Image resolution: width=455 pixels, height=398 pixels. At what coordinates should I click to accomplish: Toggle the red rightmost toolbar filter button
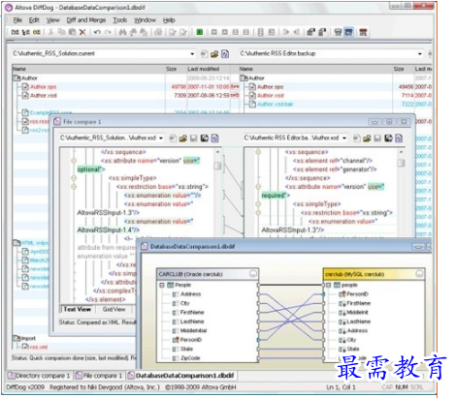[363, 32]
